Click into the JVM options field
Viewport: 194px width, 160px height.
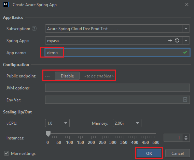click(x=117, y=88)
